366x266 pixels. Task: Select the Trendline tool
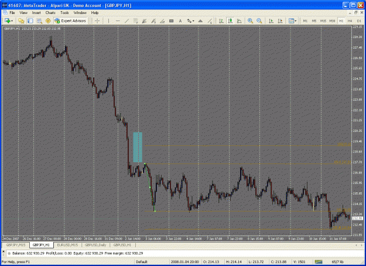point(126,21)
